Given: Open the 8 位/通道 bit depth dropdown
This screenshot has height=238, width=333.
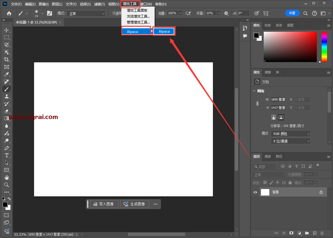Looking at the screenshot, I should (290, 141).
